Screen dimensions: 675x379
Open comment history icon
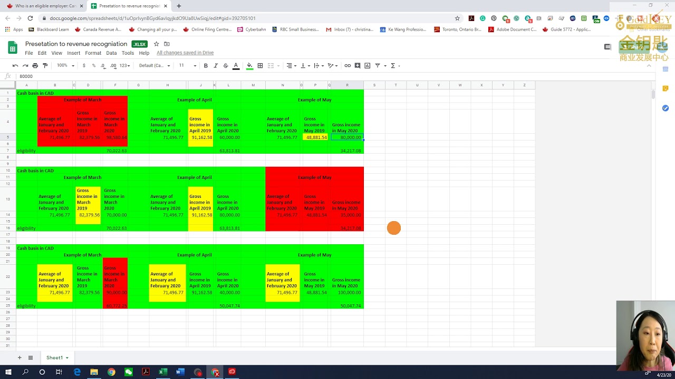pos(607,47)
